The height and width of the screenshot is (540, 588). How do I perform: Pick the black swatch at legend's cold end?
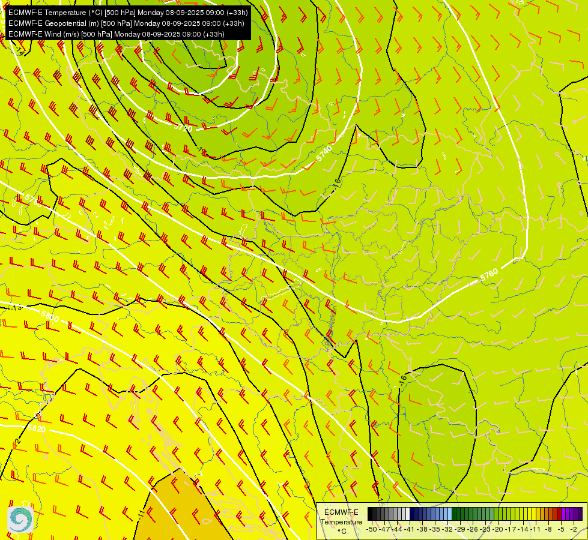click(370, 514)
